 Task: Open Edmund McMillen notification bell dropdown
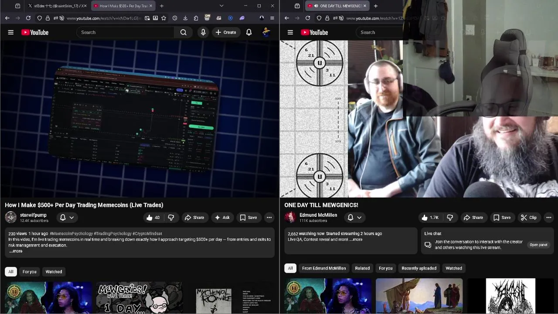[354, 217]
